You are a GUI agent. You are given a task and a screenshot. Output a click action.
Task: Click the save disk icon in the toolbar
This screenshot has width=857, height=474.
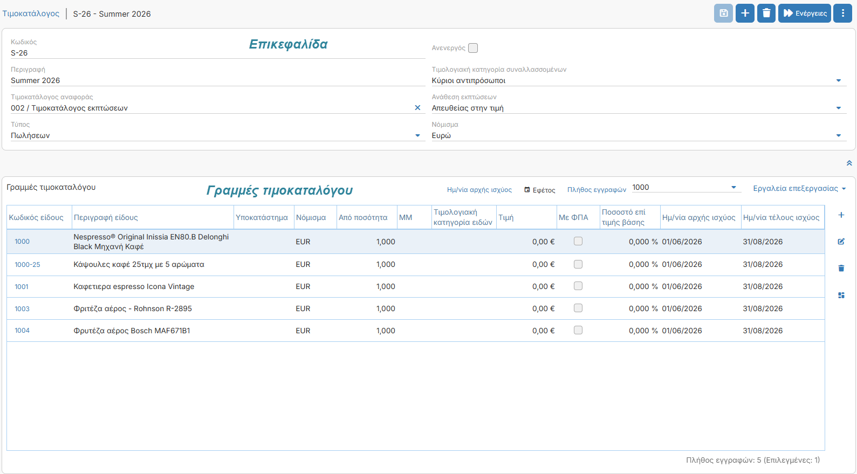(x=723, y=13)
